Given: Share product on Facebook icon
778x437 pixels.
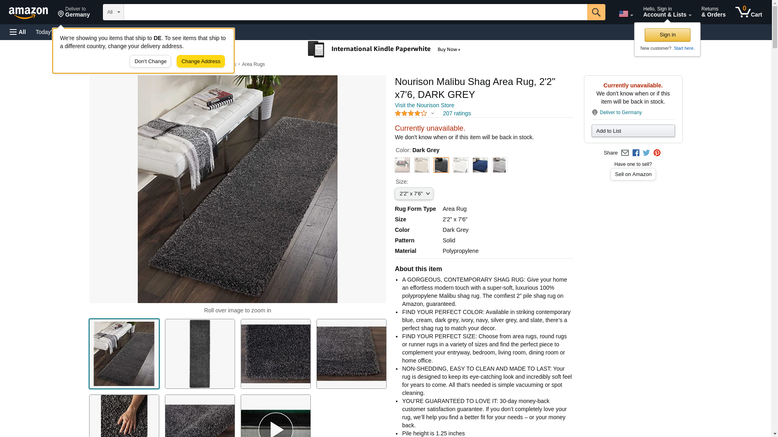Looking at the screenshot, I should point(636,153).
